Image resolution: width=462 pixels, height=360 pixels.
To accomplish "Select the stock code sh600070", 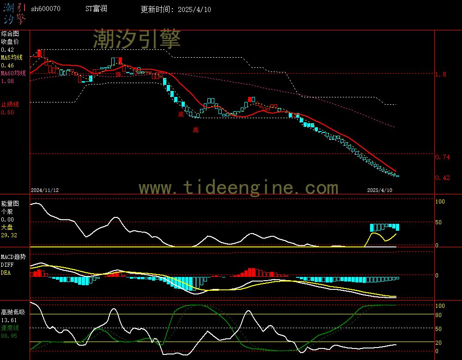I will pyautogui.click(x=45, y=9).
